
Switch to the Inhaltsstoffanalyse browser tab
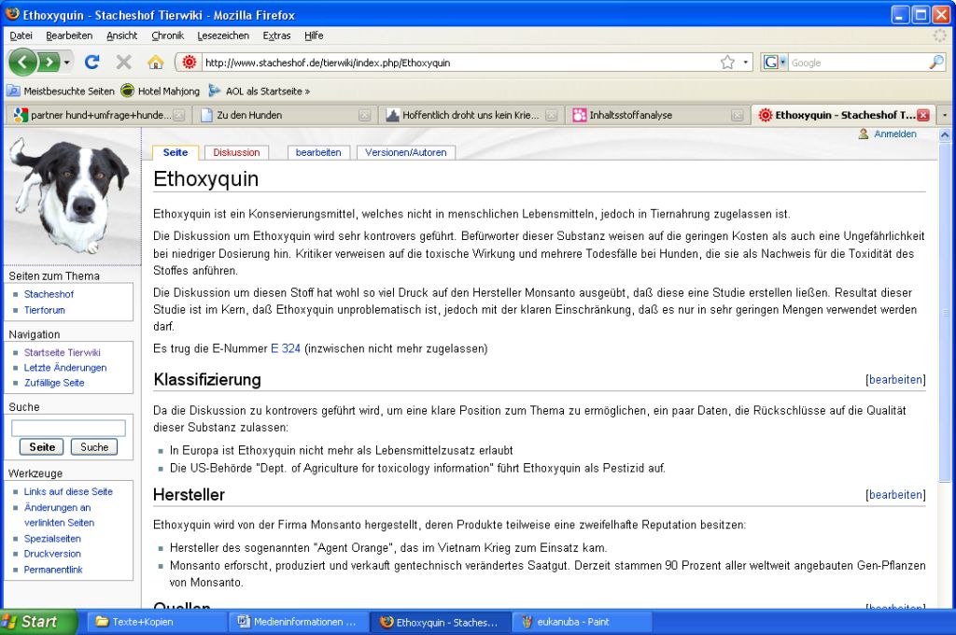click(x=657, y=115)
